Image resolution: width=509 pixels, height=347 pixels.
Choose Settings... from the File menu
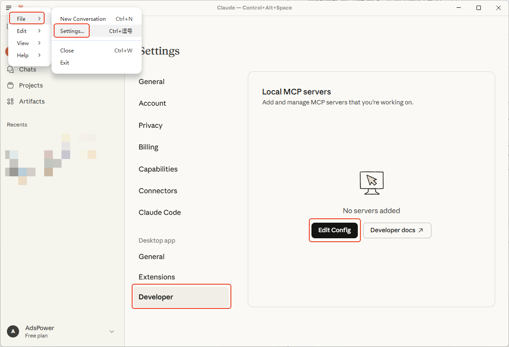pos(72,31)
